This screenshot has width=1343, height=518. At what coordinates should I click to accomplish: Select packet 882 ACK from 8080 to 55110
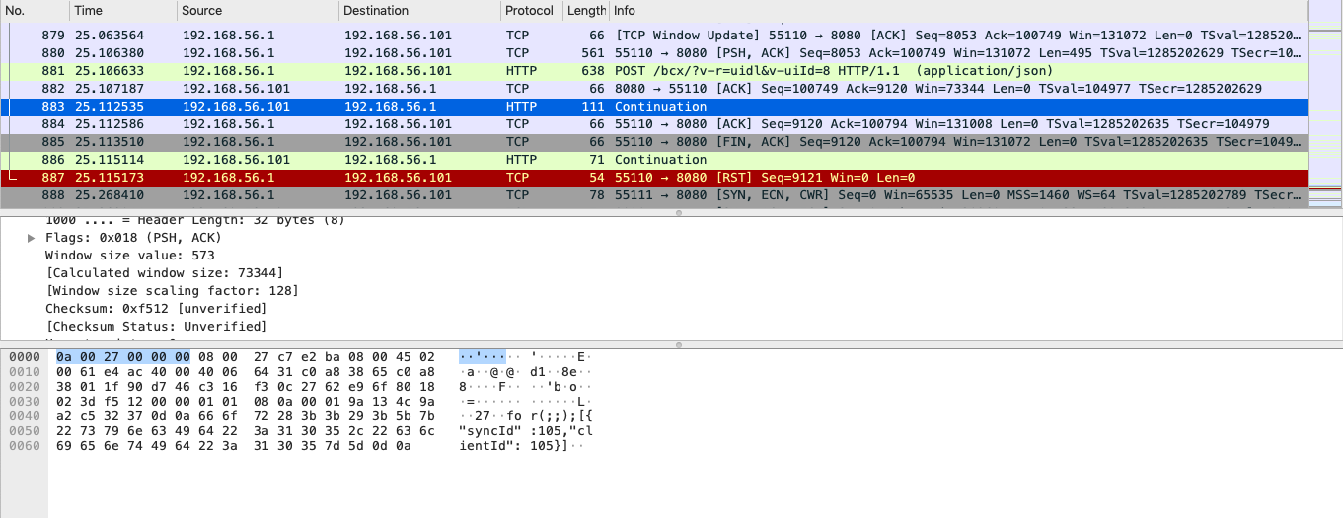tap(654, 89)
